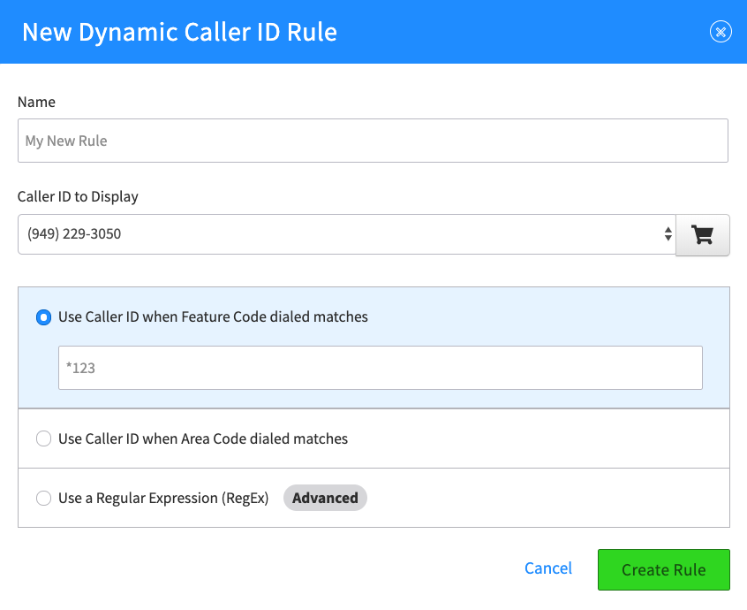Select the Area Code dialed matches radio button

click(x=44, y=438)
